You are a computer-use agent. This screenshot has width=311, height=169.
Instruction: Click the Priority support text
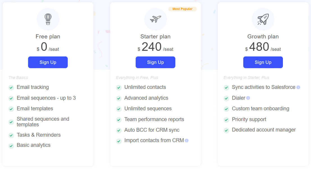pyautogui.click(x=249, y=119)
